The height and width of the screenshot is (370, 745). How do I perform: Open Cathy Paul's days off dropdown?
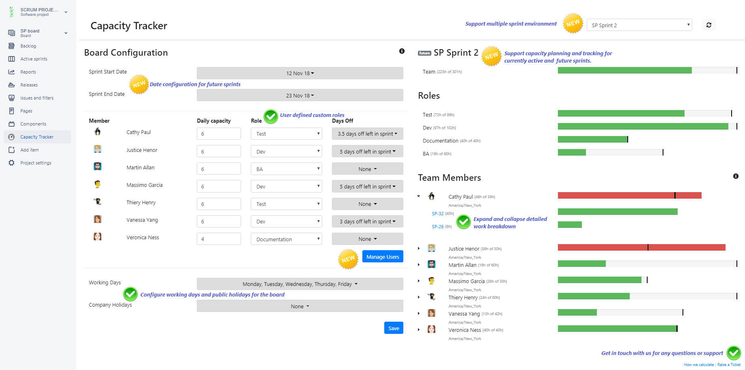point(368,134)
